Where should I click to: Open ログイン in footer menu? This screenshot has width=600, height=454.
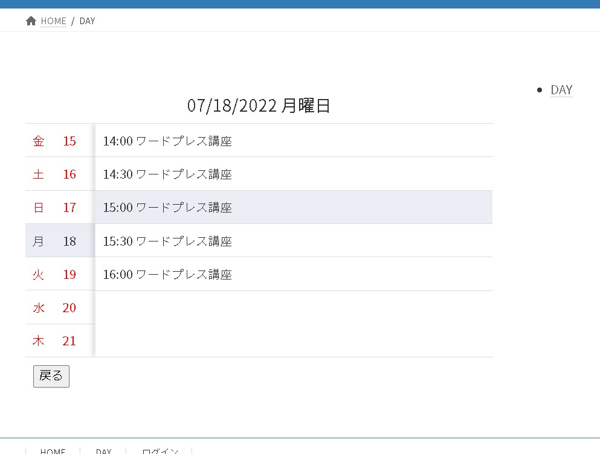160,450
